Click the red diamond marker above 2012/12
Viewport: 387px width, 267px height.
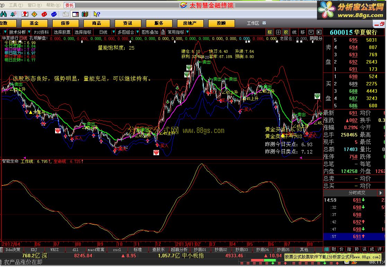click(x=156, y=152)
